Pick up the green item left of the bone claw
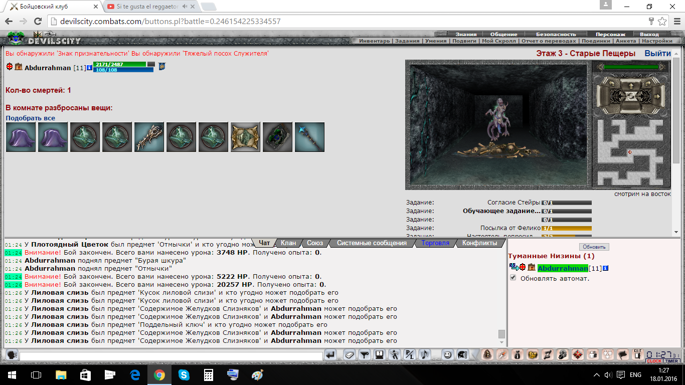Screen dimensions: 685x385 coord(117,137)
